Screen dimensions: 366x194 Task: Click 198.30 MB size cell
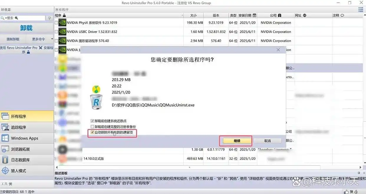tap(195, 23)
